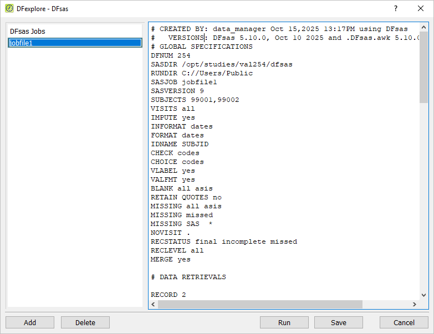Save the job file changes

pyautogui.click(x=339, y=323)
